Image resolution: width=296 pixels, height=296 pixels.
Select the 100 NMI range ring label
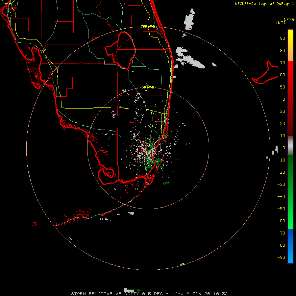148,26
